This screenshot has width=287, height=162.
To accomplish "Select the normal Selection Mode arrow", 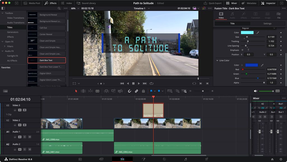I will click(76, 91).
